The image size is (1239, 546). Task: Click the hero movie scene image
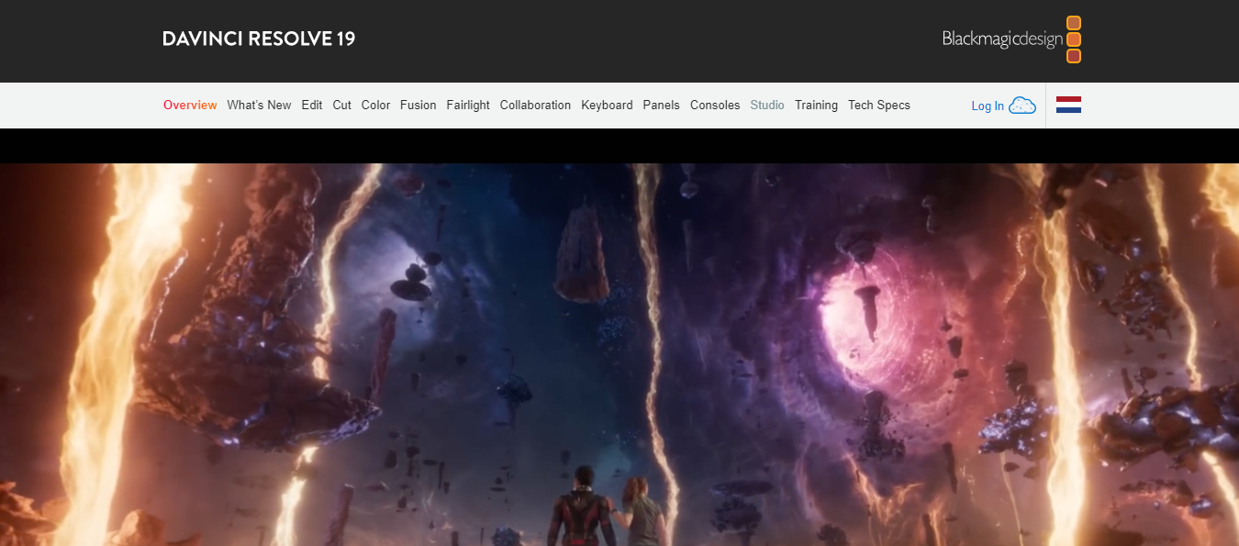pos(619,354)
